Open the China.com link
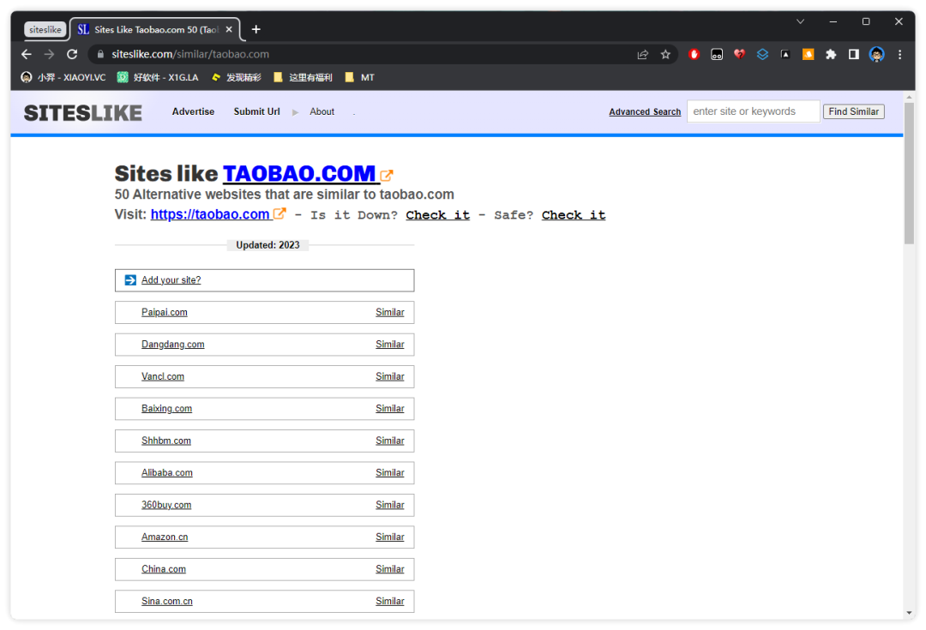The width and height of the screenshot is (926, 630). [164, 569]
